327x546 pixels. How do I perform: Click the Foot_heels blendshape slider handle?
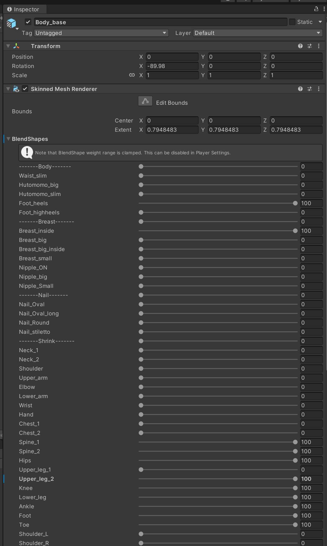[295, 203]
